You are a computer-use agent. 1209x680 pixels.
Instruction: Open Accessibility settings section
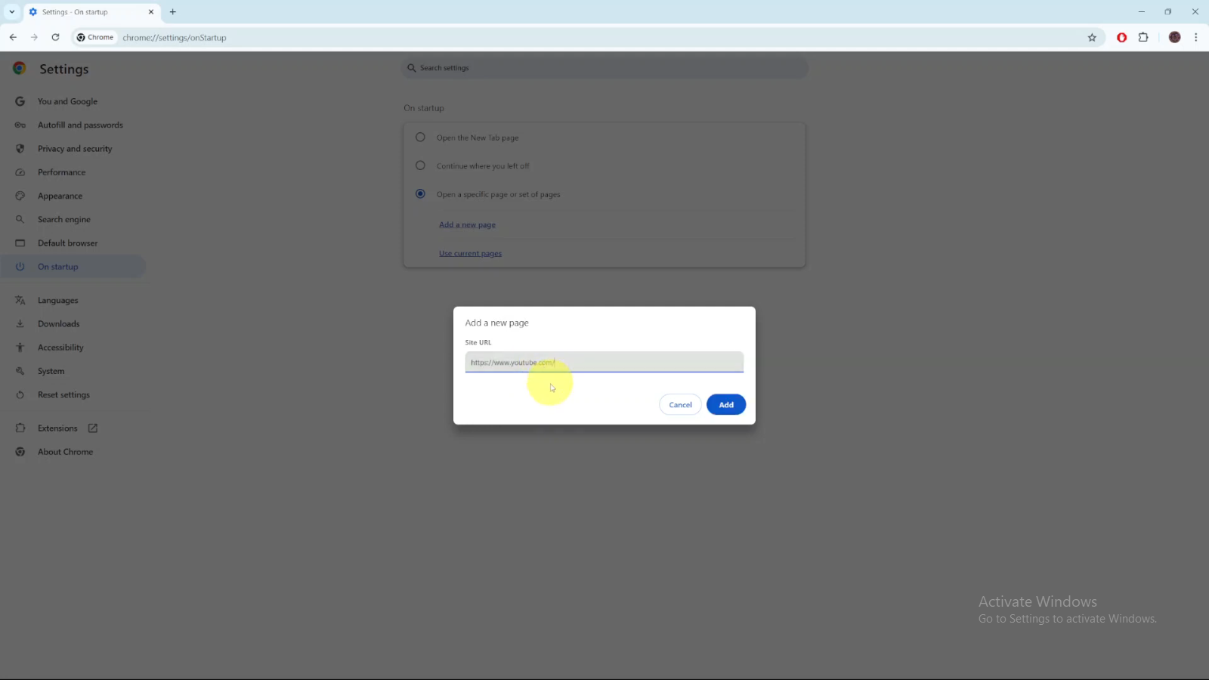60,348
